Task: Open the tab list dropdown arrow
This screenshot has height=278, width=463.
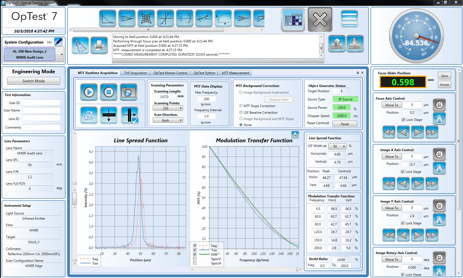Action: coord(358,73)
